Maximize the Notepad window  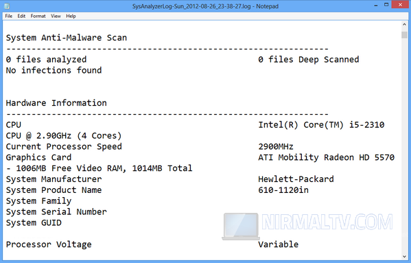click(x=386, y=5)
